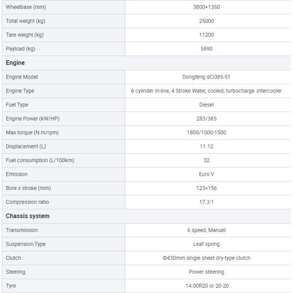The height and width of the screenshot is (293, 293).
Task: Select the 14.00R20 or 20-20 tyre value
Action: [x=207, y=286]
